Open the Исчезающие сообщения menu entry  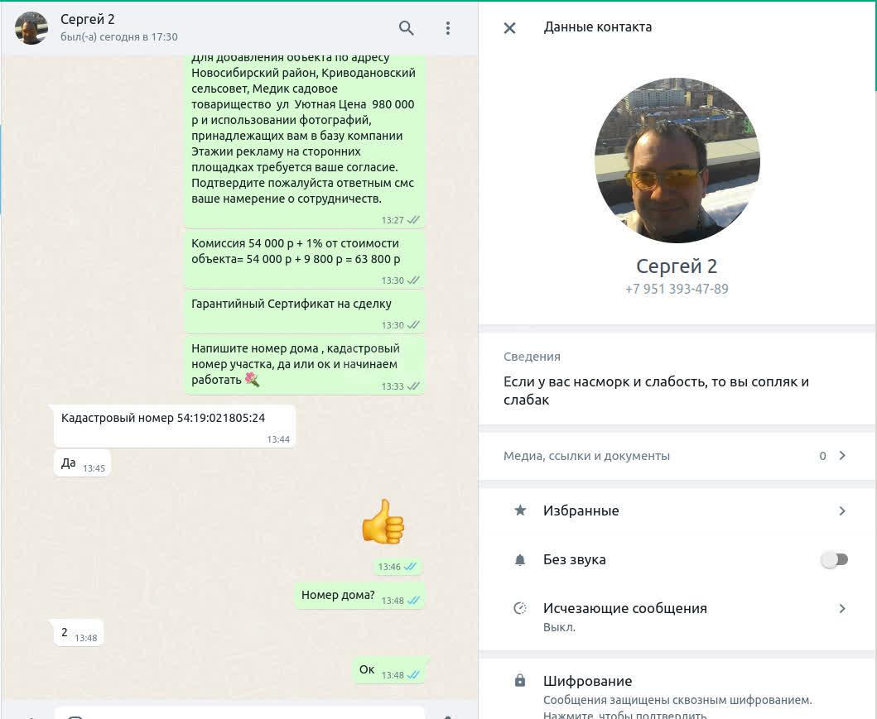(x=677, y=616)
